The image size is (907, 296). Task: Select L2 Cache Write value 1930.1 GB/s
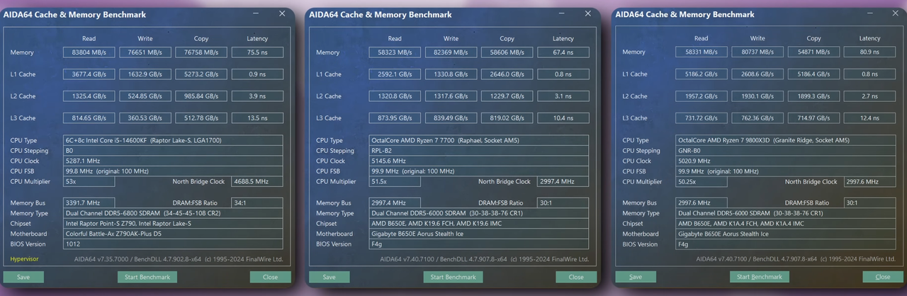pyautogui.click(x=757, y=96)
